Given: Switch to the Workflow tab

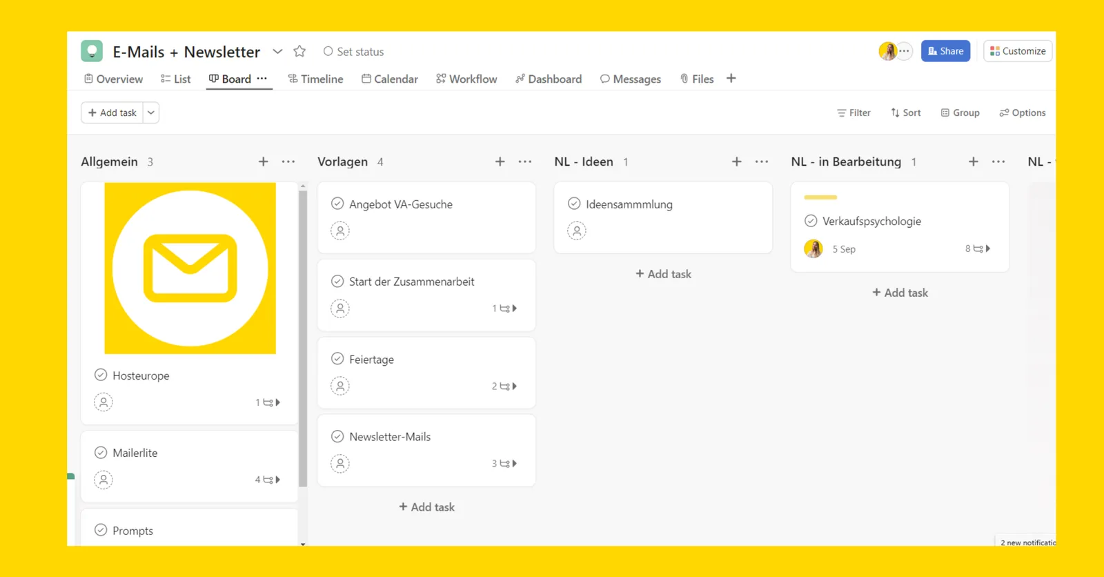Looking at the screenshot, I should [466, 79].
